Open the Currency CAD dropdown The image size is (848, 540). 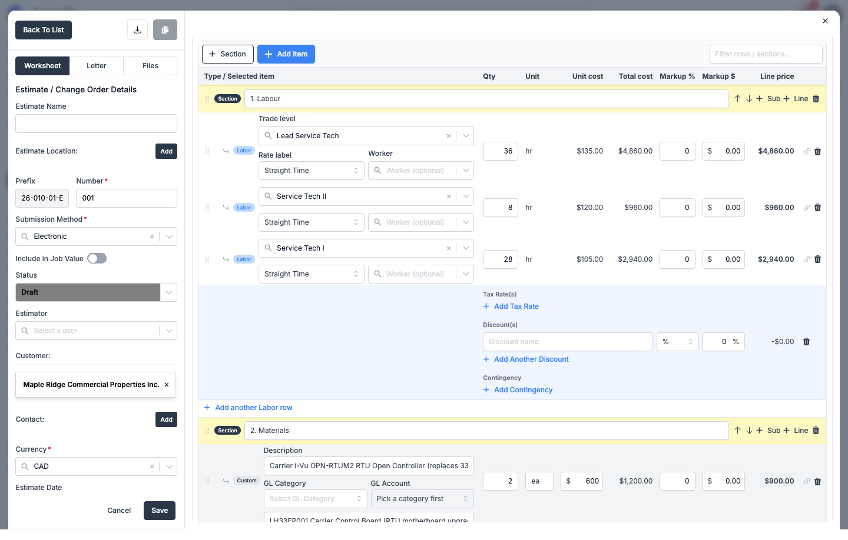coord(169,466)
